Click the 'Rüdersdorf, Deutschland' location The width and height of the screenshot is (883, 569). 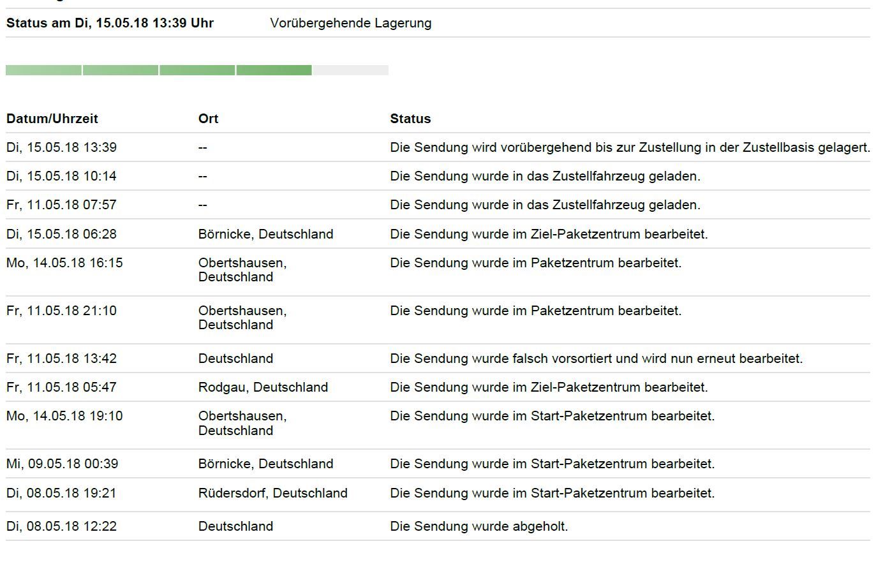pyautogui.click(x=272, y=493)
